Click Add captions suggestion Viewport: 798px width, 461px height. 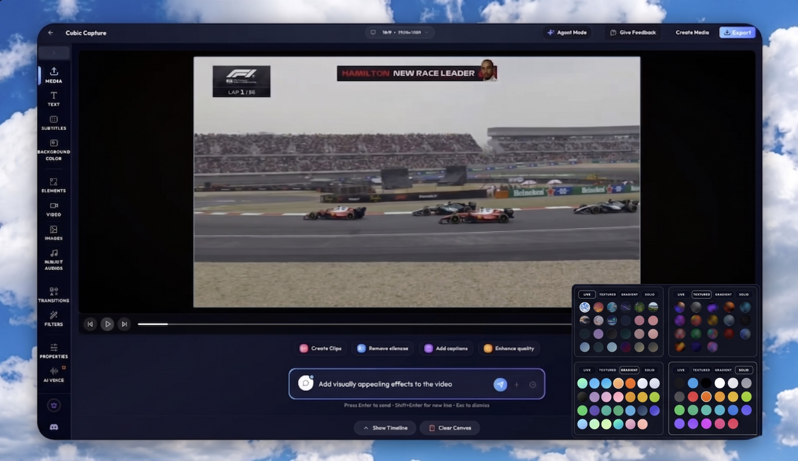(446, 348)
